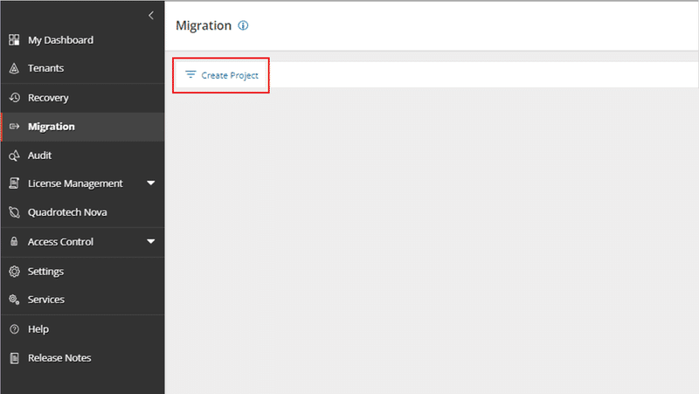The width and height of the screenshot is (699, 394).
Task: Click the Access Control lock icon
Action: 14,242
